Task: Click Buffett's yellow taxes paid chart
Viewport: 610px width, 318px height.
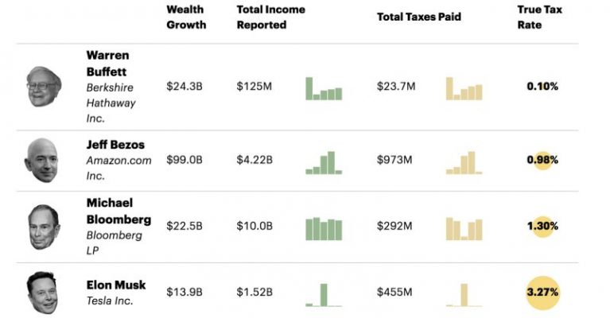Action: (x=464, y=88)
